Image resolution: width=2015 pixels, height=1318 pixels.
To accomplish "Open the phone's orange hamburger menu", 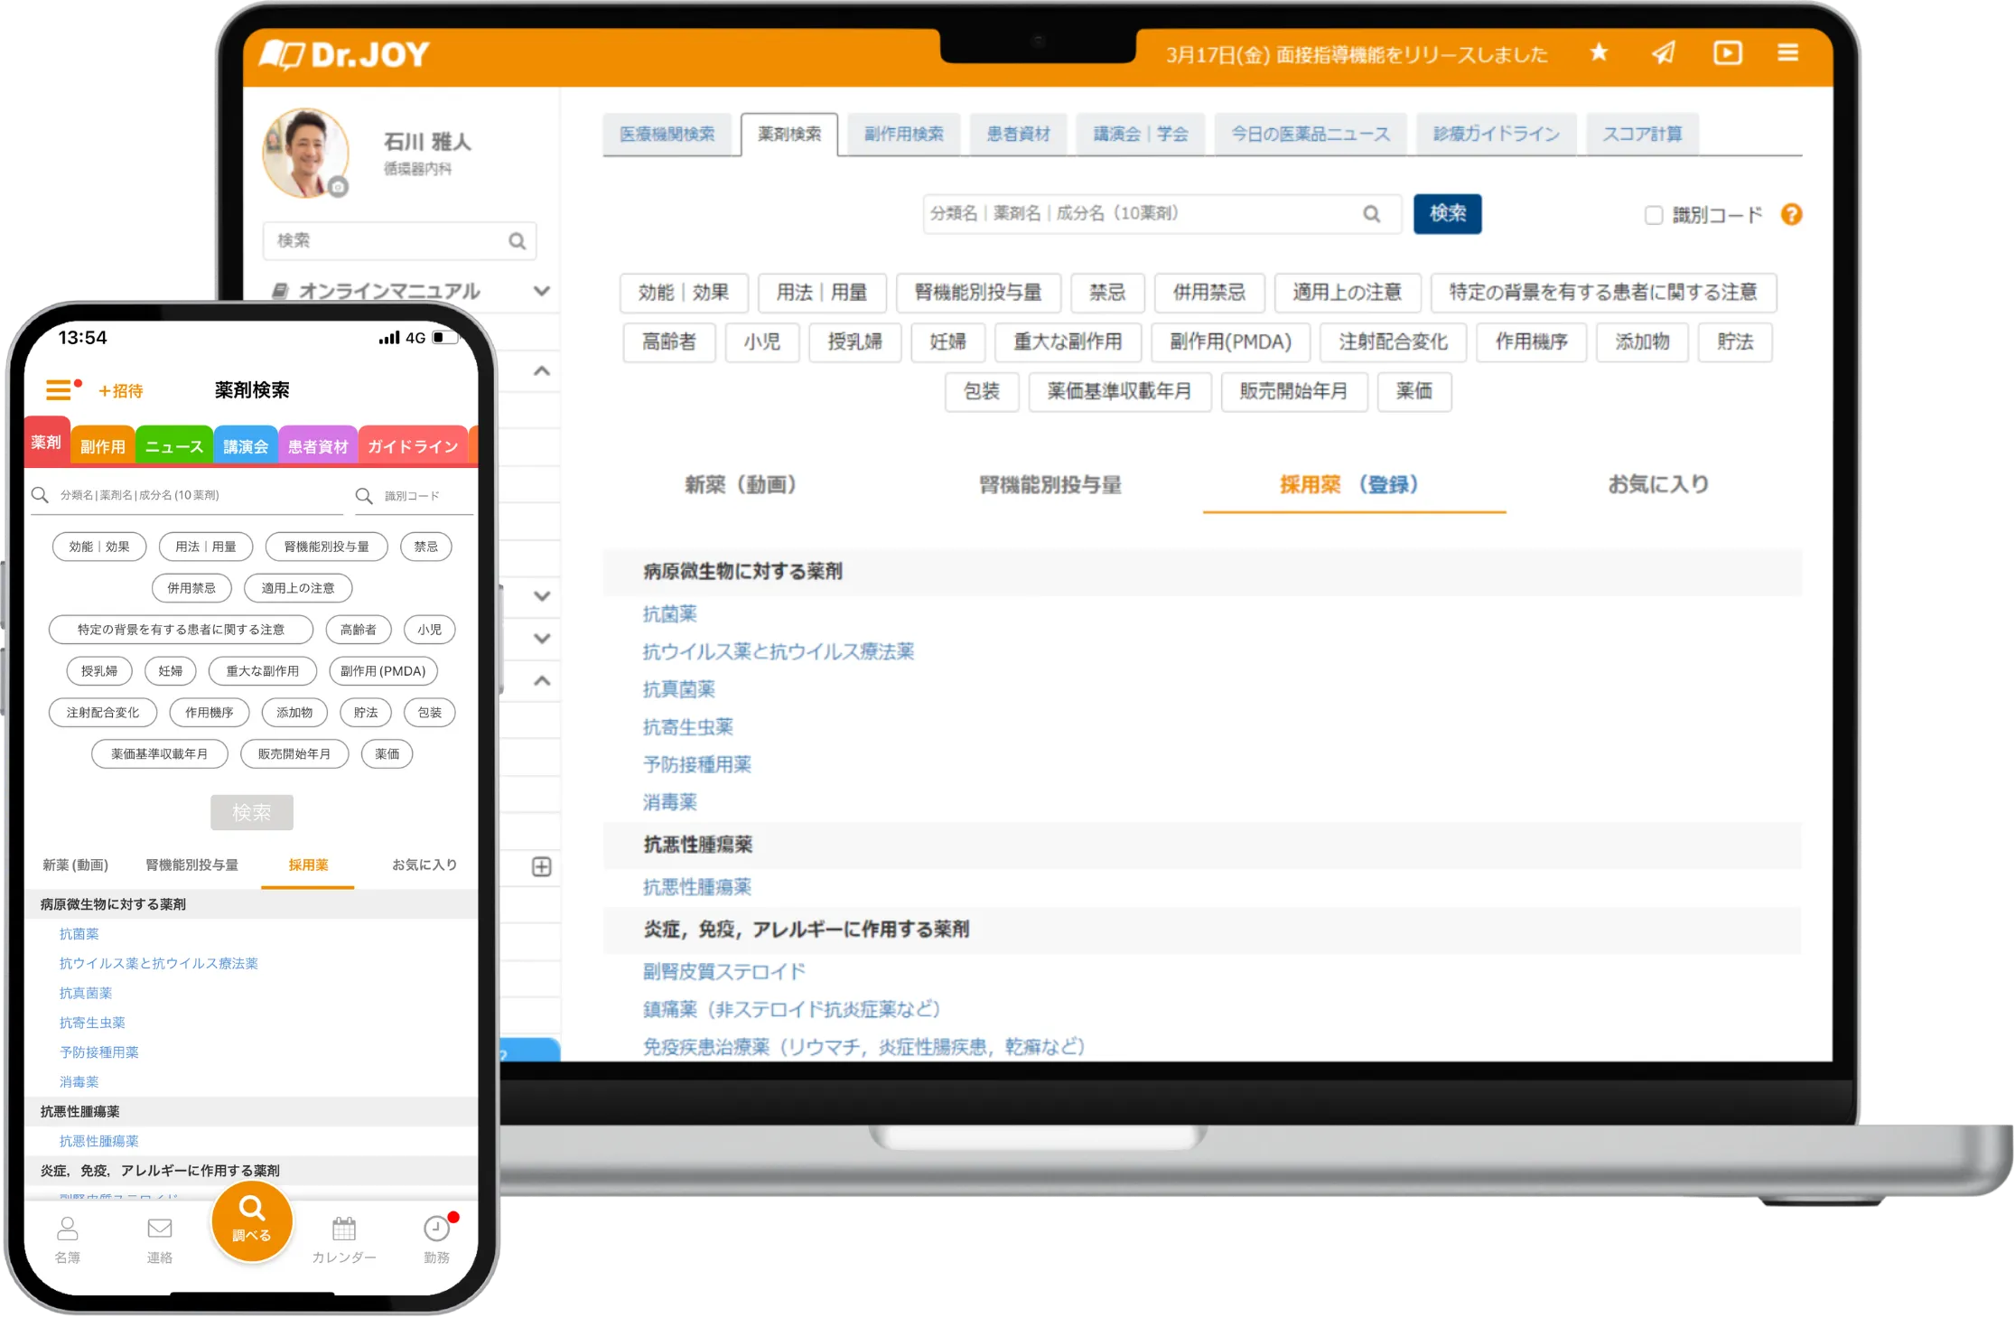I will click(x=59, y=390).
